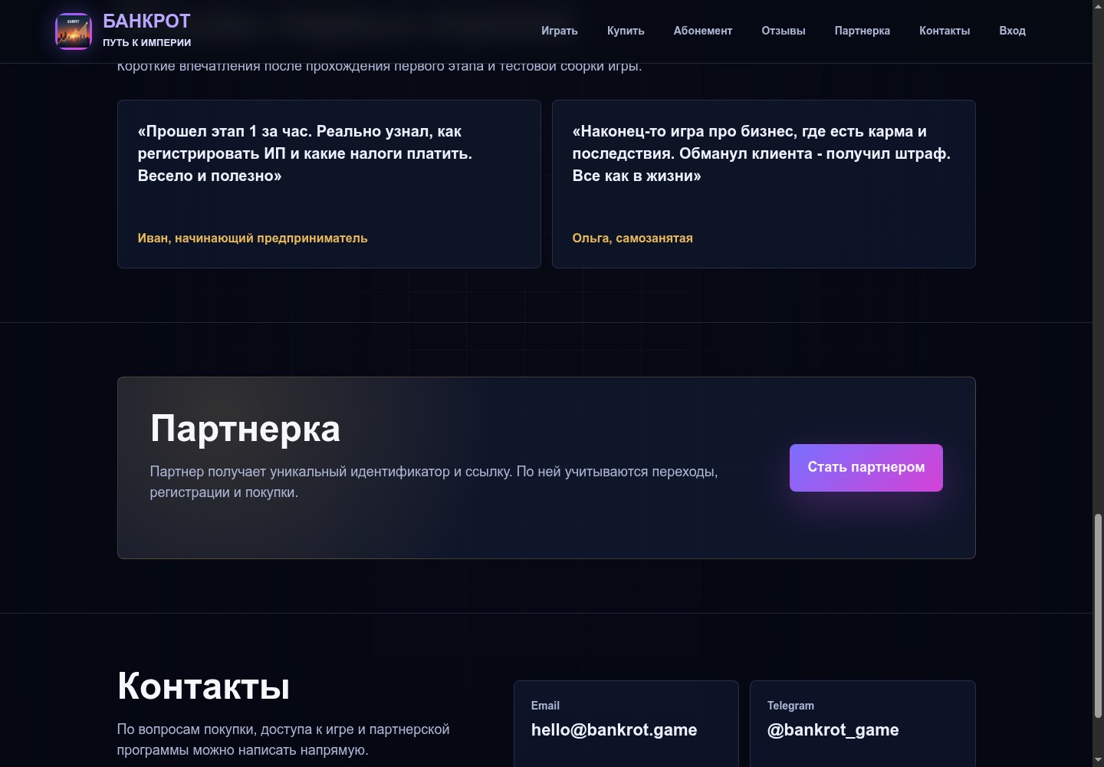Click the Партнерка section heading
Screen dimensions: 1104x767
(245, 428)
